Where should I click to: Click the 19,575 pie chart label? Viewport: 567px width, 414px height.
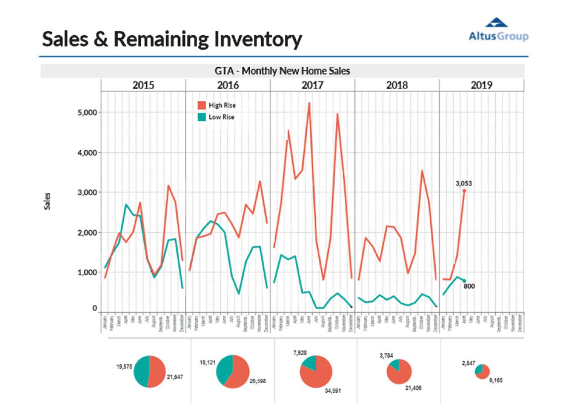tap(124, 367)
